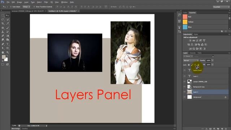Select the Eraser tool

(x=3, y=36)
